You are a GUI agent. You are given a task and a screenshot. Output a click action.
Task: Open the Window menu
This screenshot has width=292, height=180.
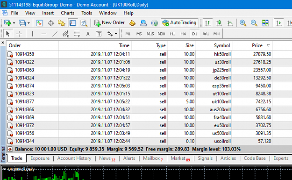pos(108,13)
